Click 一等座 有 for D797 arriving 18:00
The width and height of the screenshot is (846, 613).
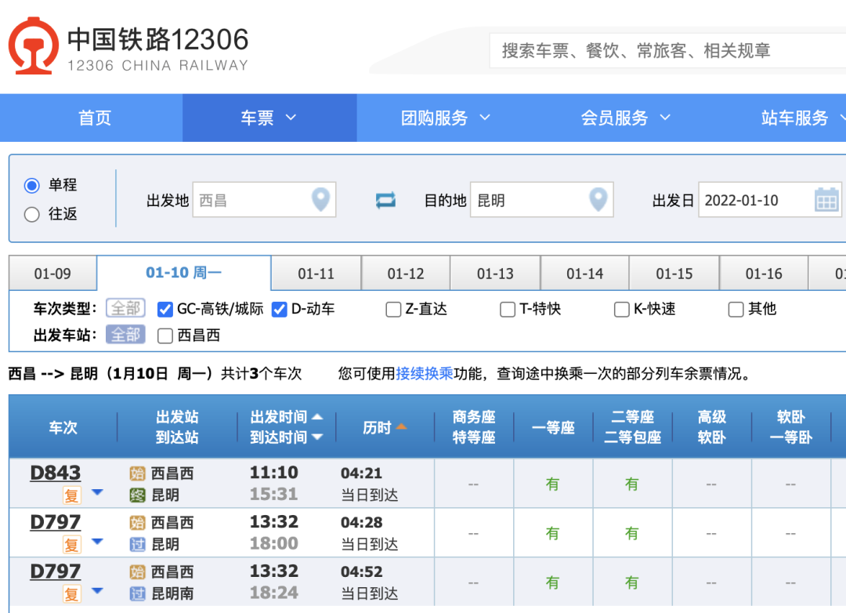tap(552, 533)
